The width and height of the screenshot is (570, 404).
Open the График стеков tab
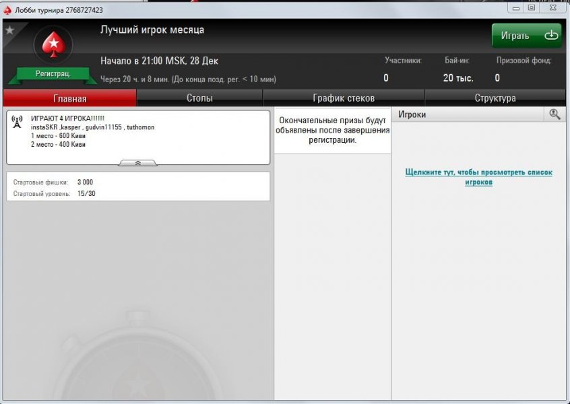[344, 98]
